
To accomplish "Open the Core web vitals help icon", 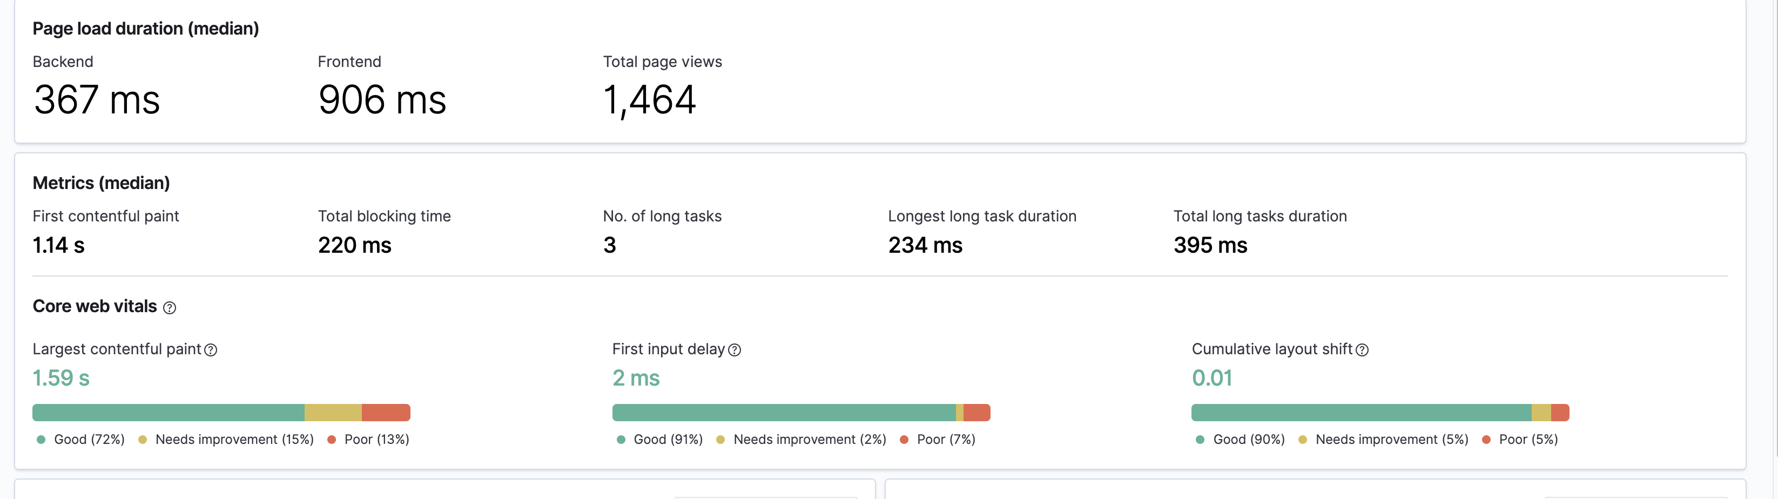I will (x=169, y=308).
